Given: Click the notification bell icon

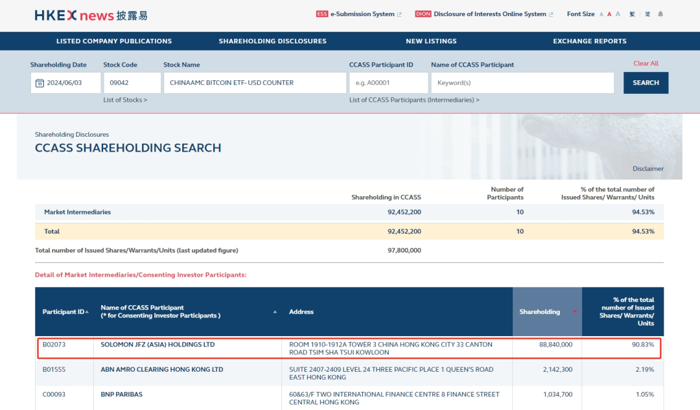Looking at the screenshot, I should 660,14.
